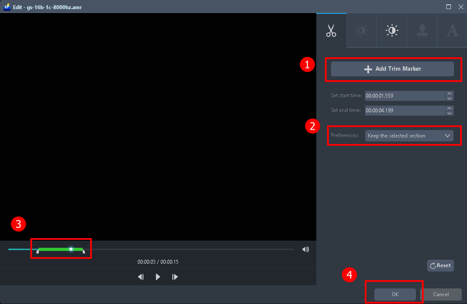The height and width of the screenshot is (304, 467).
Task: Select the watermark tool icon
Action: click(422, 30)
